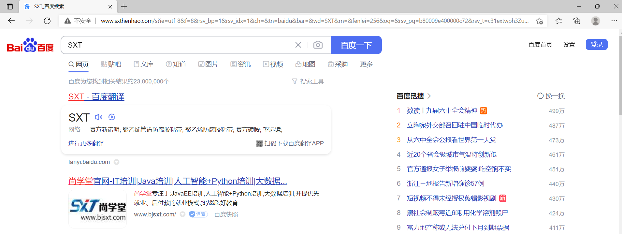Screen dimensions: 622x234
Task: Open dropdown arrow beside fanyi.baidu.com
Action: (116, 162)
